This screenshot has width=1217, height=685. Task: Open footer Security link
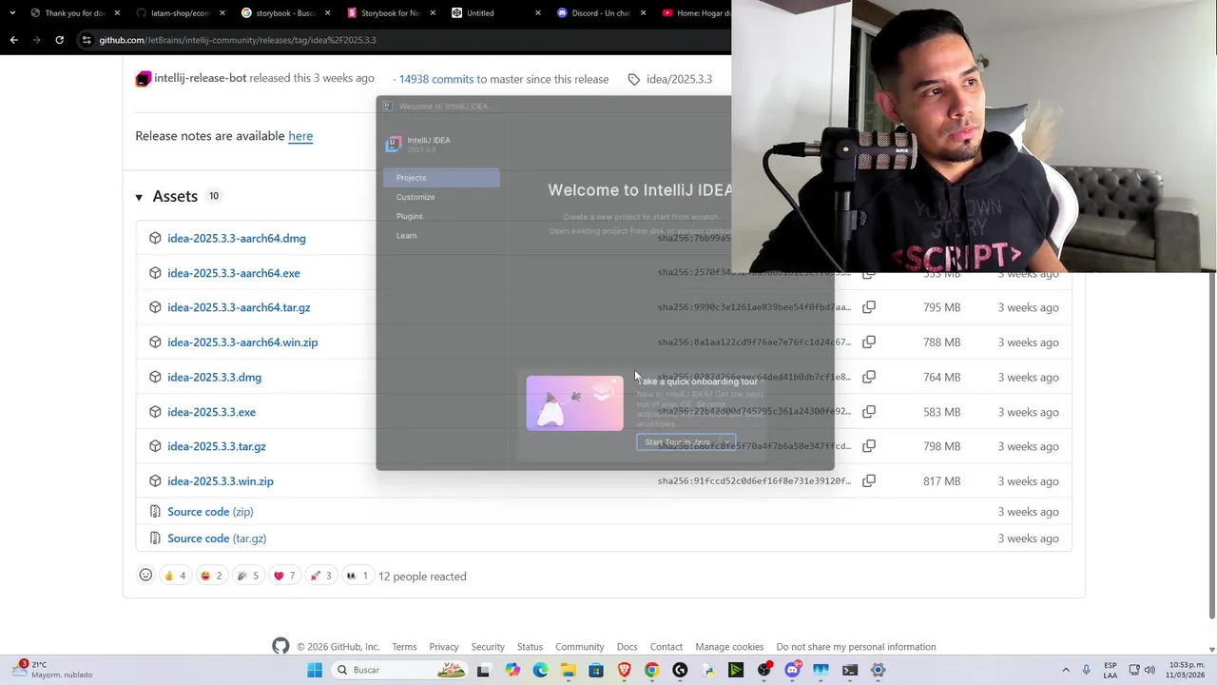(x=488, y=647)
